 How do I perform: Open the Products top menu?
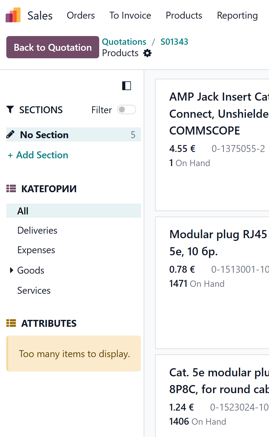coord(184,15)
